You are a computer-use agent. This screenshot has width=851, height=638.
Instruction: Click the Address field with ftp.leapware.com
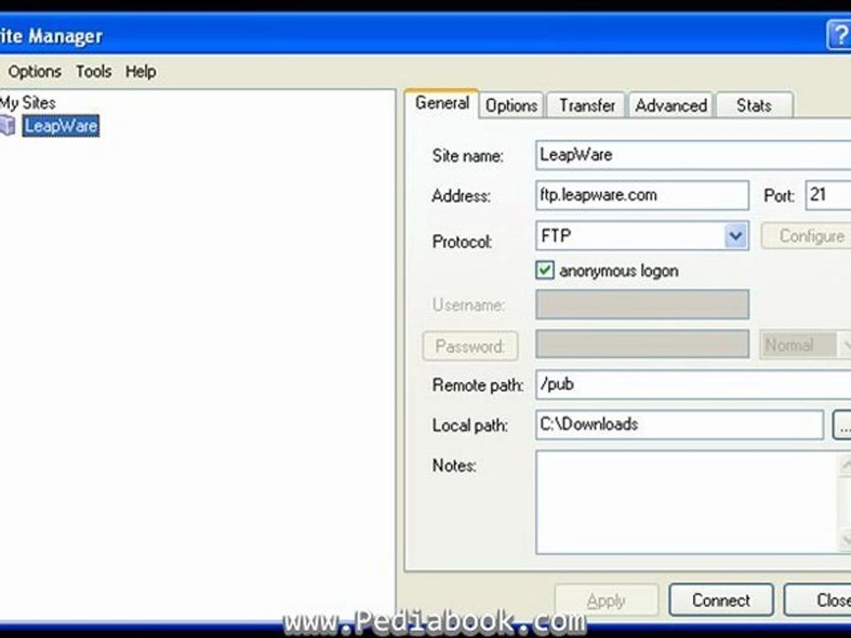pos(642,195)
